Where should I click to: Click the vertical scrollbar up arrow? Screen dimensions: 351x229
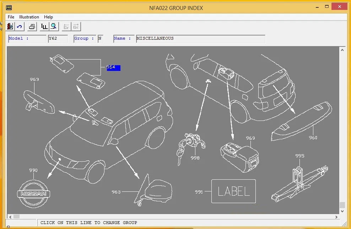click(342, 50)
